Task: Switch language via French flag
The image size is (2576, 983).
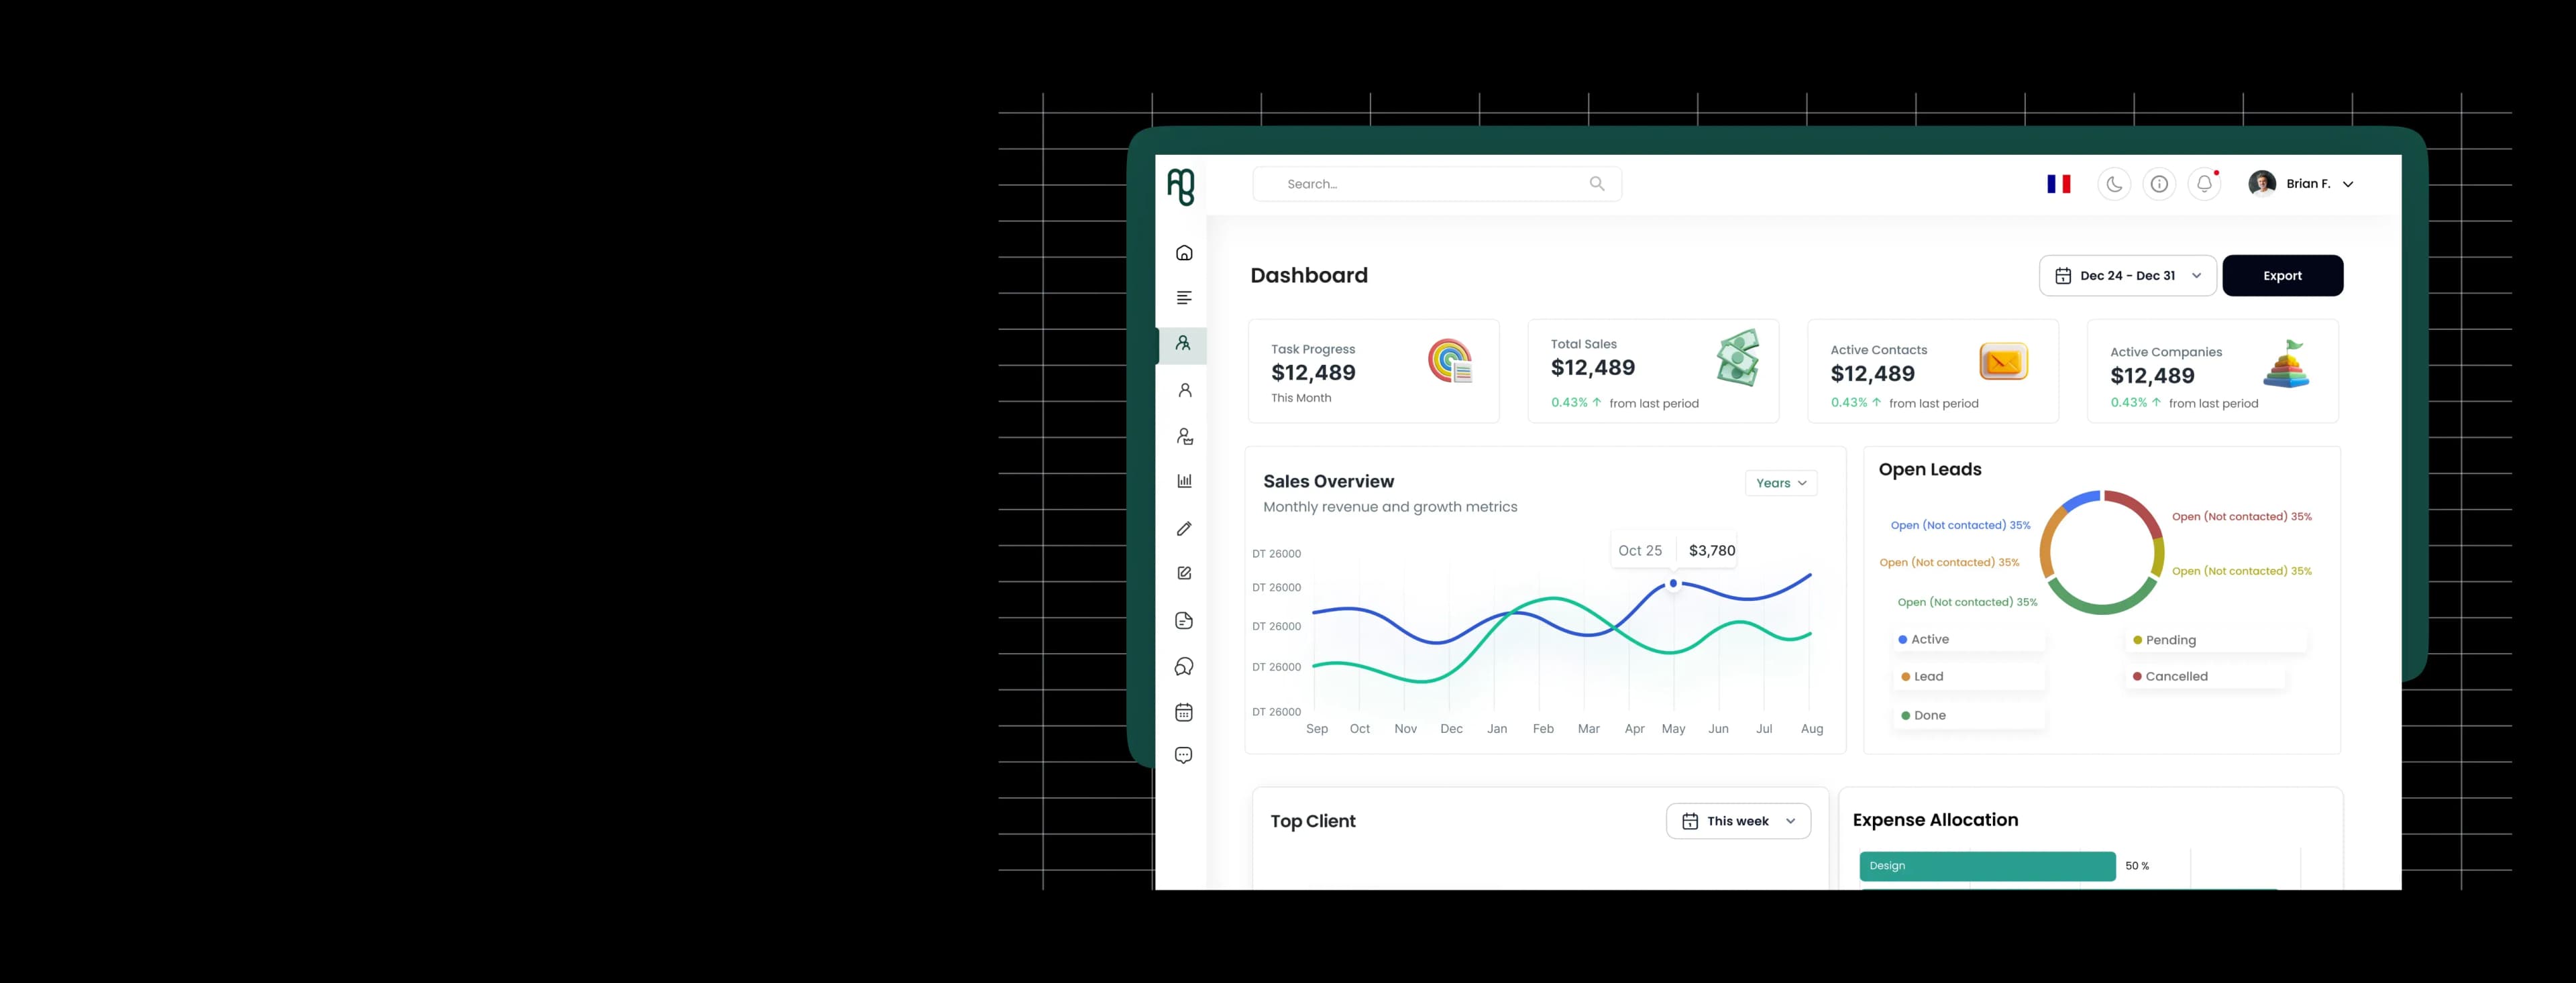Action: click(2058, 184)
